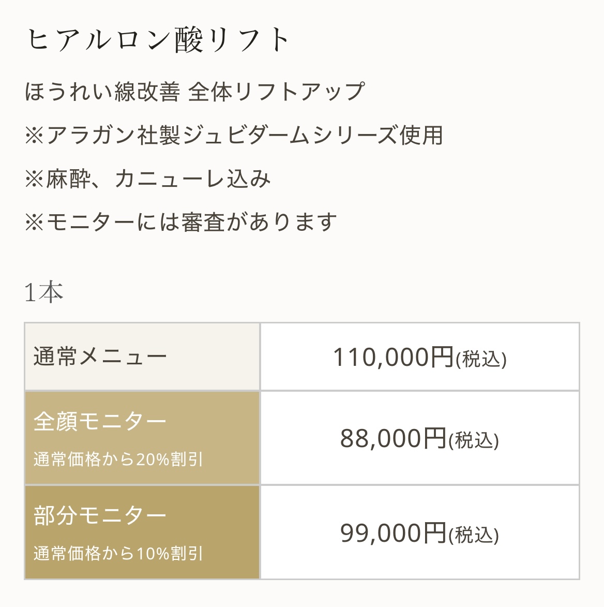Click (税込) next to 110,000円
This screenshot has height=607, width=604.
pyautogui.click(x=480, y=359)
